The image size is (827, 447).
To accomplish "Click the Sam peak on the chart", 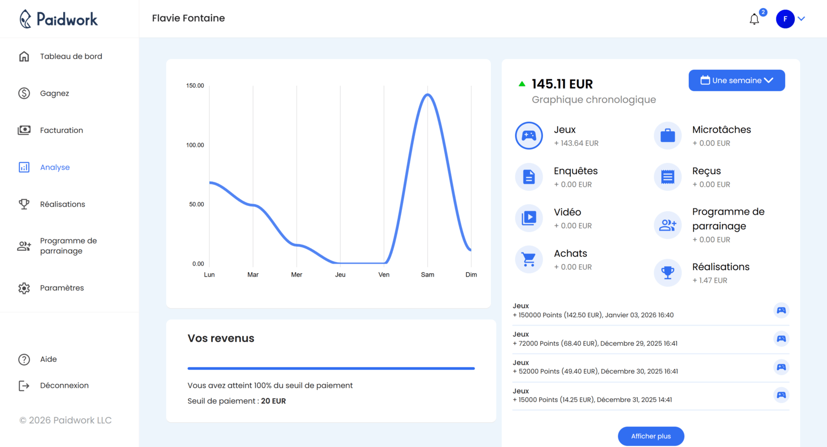I will 427,95.
